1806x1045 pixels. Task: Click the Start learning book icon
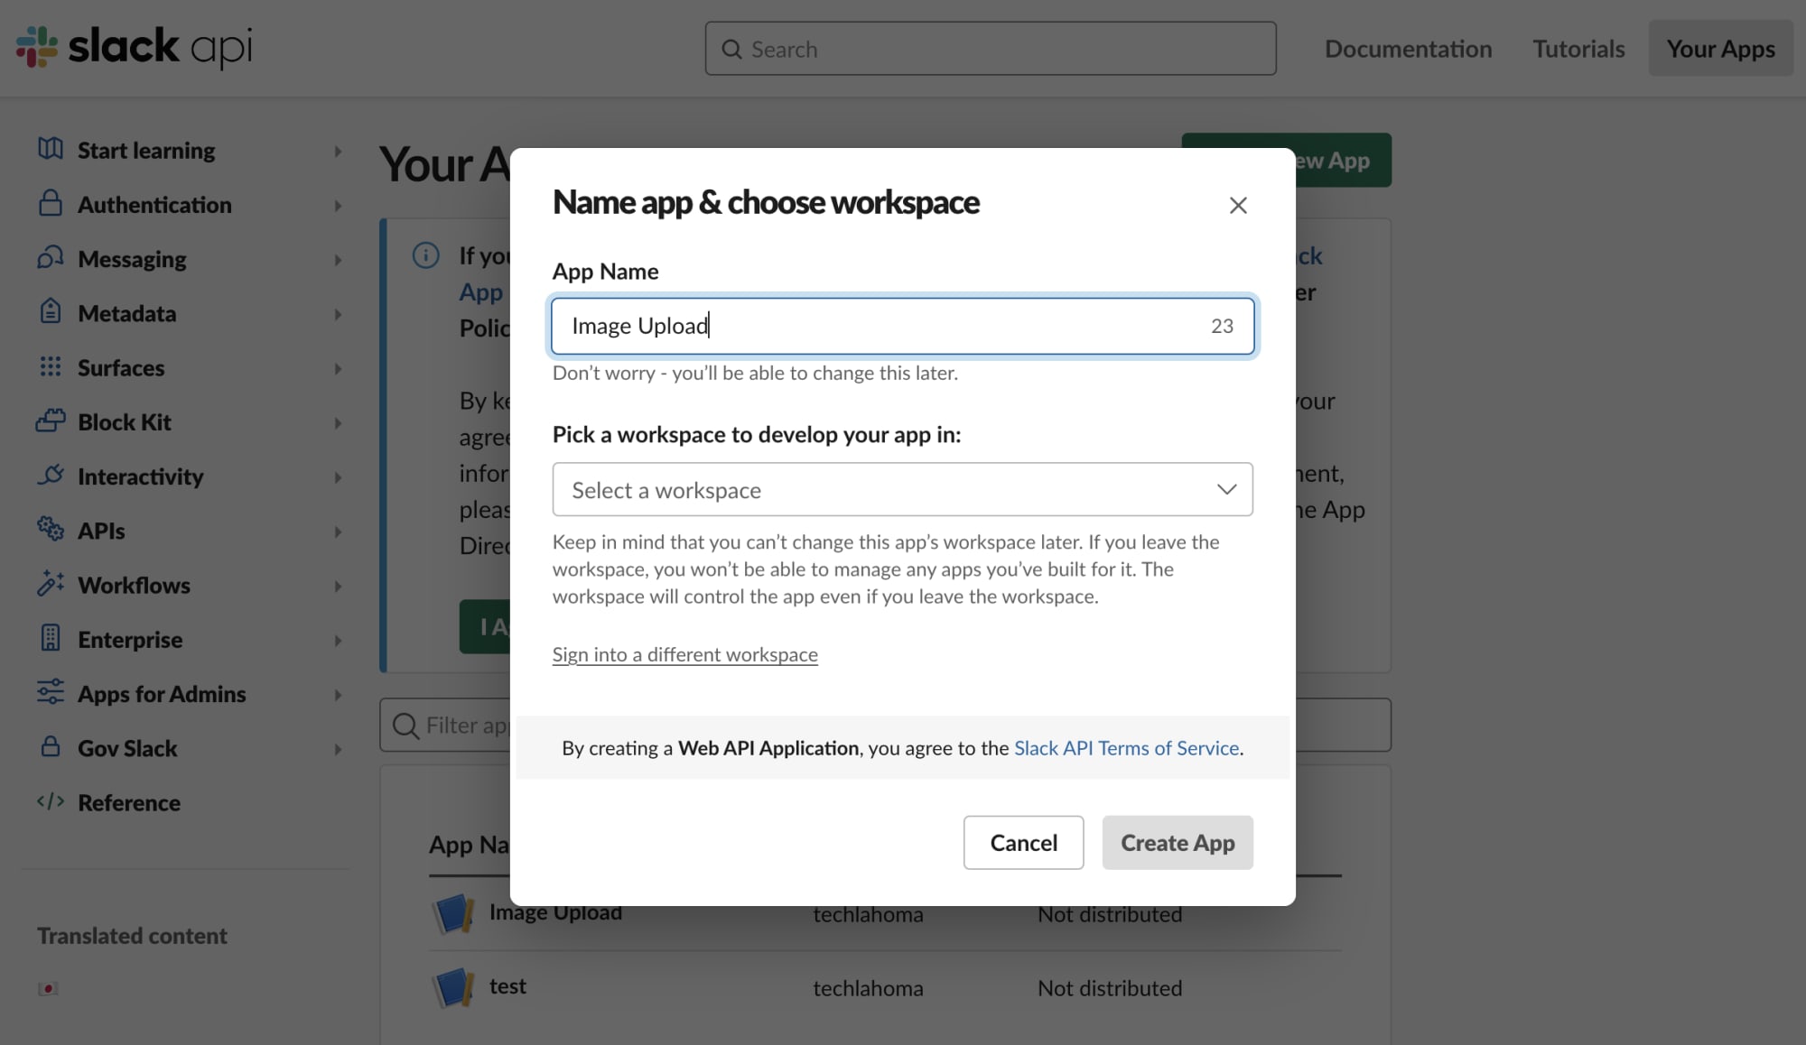(51, 149)
